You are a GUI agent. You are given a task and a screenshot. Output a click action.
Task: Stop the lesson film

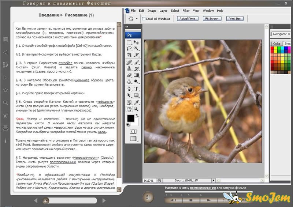click(191, 200)
